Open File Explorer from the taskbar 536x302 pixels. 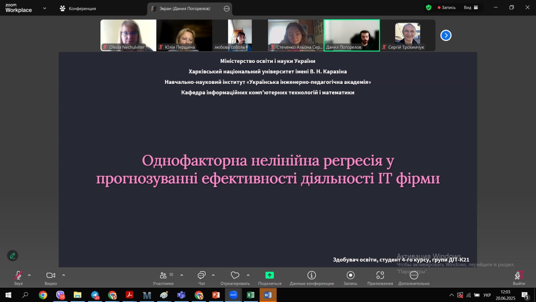(x=77, y=295)
